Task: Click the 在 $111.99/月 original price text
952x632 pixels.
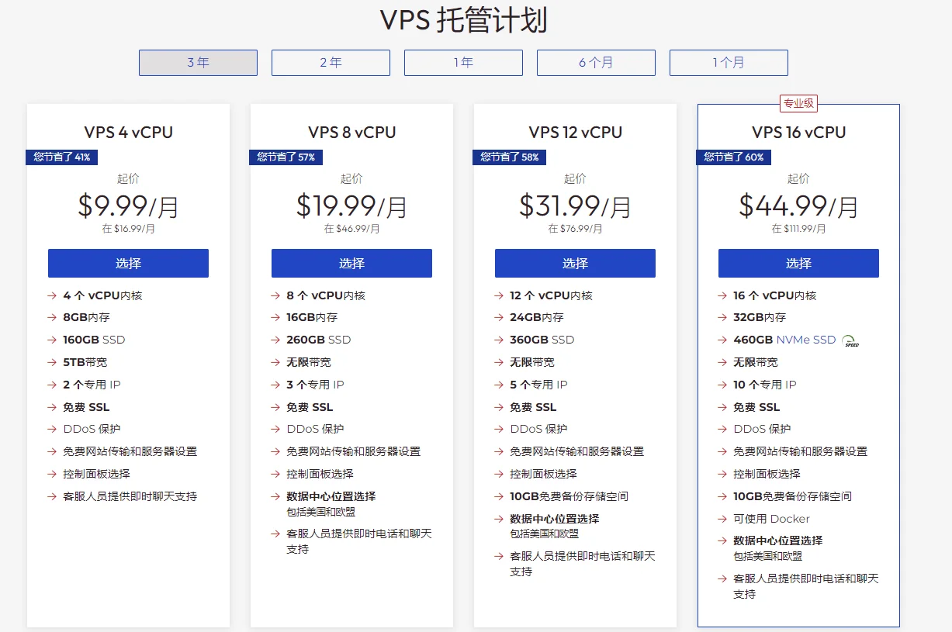Action: (x=798, y=229)
